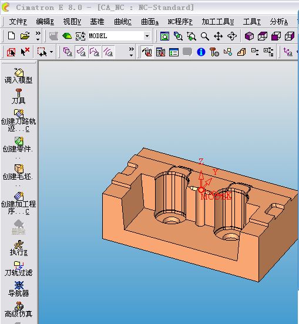Viewport: 299px width, 324px height.
Task: Open the selection mode dropdown arrow
Action: point(52,52)
